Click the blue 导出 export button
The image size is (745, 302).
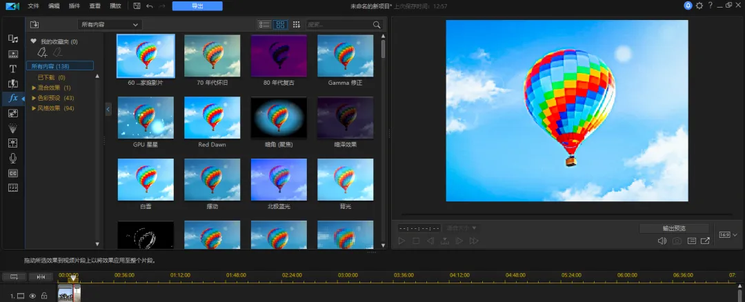point(197,6)
